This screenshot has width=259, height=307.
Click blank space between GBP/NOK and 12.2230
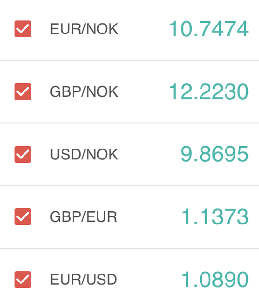click(144, 91)
